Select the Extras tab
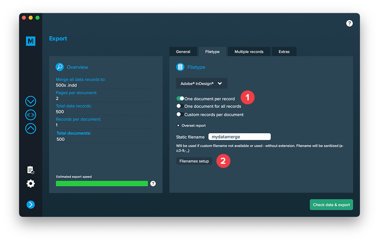This screenshot has height=242, width=379. tap(284, 52)
